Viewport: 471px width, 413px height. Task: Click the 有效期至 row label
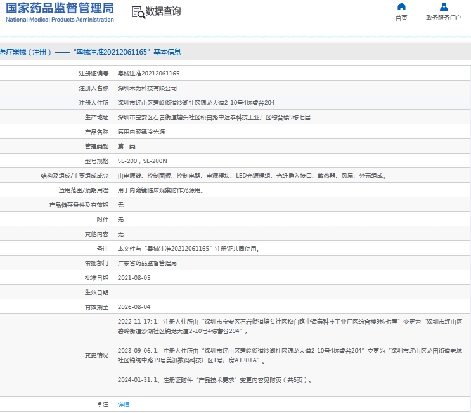[96, 307]
